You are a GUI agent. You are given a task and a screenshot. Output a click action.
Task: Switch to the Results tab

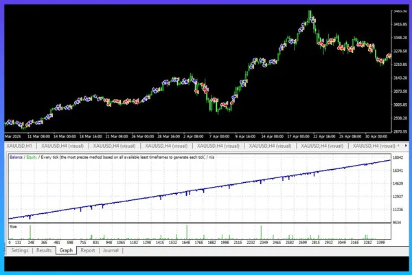(44, 250)
